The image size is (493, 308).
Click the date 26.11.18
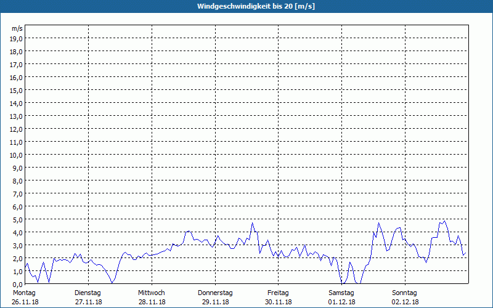25,302
